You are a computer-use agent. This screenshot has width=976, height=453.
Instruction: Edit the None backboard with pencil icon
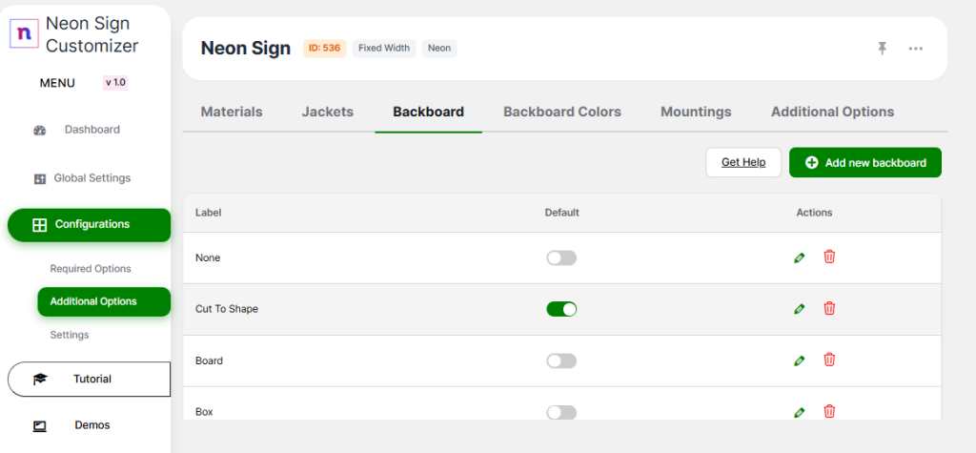[800, 257]
